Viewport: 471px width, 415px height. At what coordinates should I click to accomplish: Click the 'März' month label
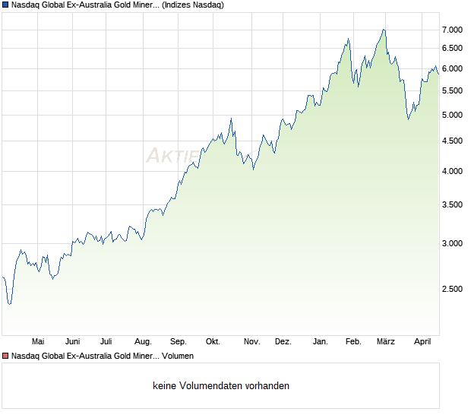(386, 342)
